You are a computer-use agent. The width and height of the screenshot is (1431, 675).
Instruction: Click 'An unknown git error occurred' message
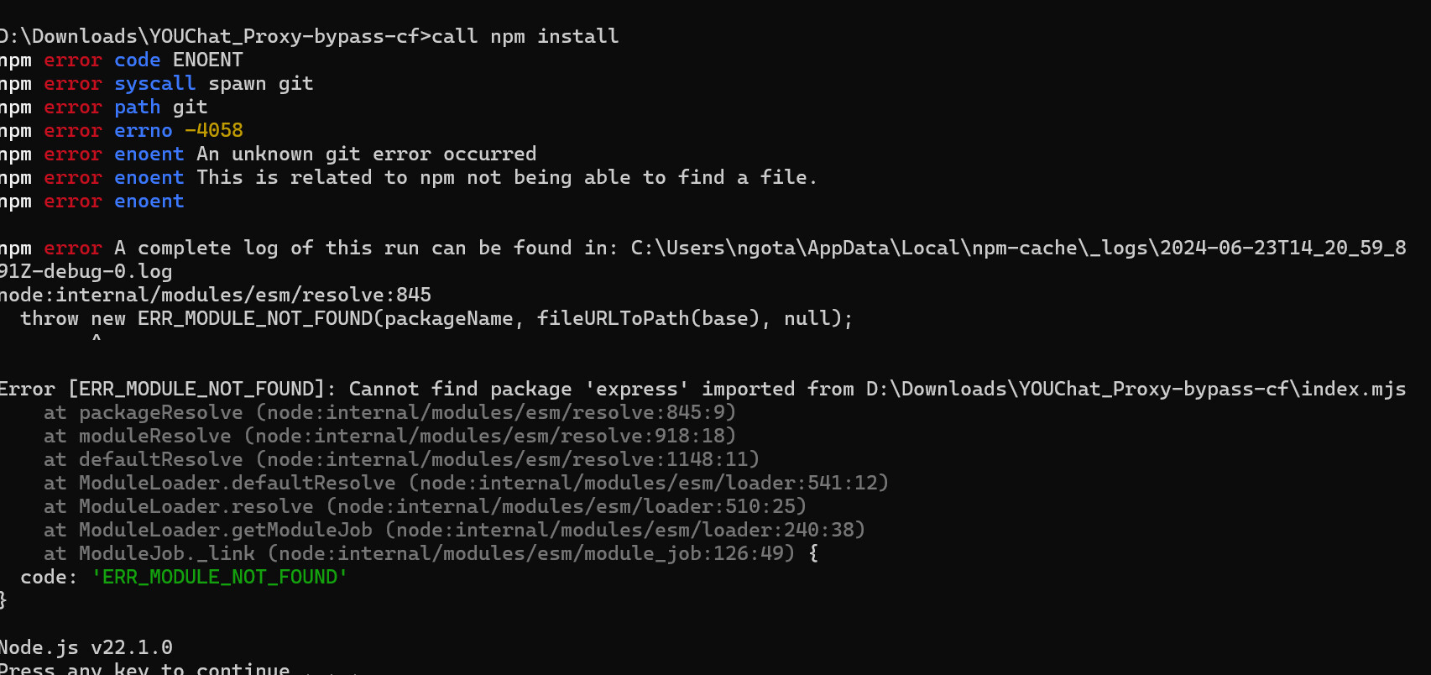click(366, 154)
